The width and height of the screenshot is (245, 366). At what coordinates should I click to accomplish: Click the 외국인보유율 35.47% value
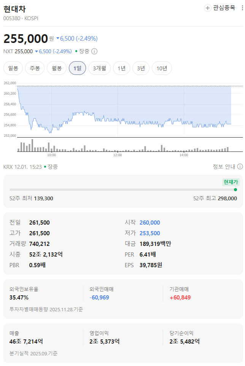click(x=19, y=297)
